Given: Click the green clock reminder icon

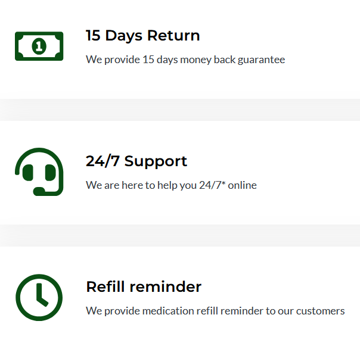Looking at the screenshot, I should click(39, 298).
